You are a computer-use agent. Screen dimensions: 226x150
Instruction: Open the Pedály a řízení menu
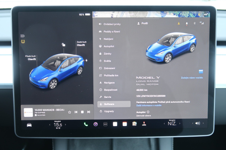(109, 31)
